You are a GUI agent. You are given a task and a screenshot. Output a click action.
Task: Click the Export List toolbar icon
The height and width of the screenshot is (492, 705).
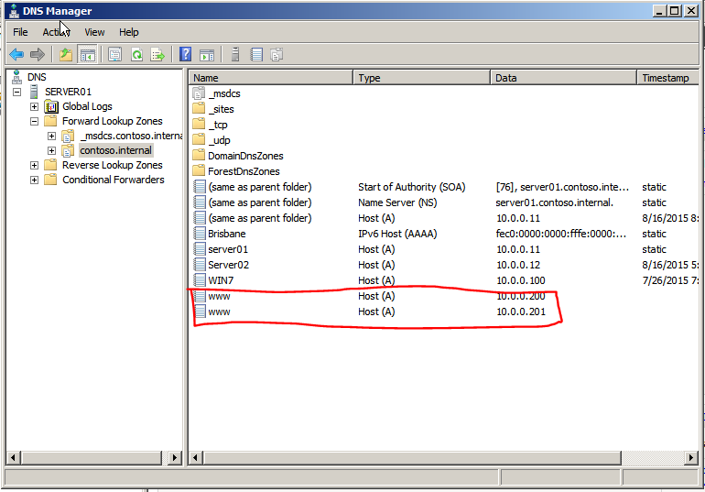(x=157, y=55)
